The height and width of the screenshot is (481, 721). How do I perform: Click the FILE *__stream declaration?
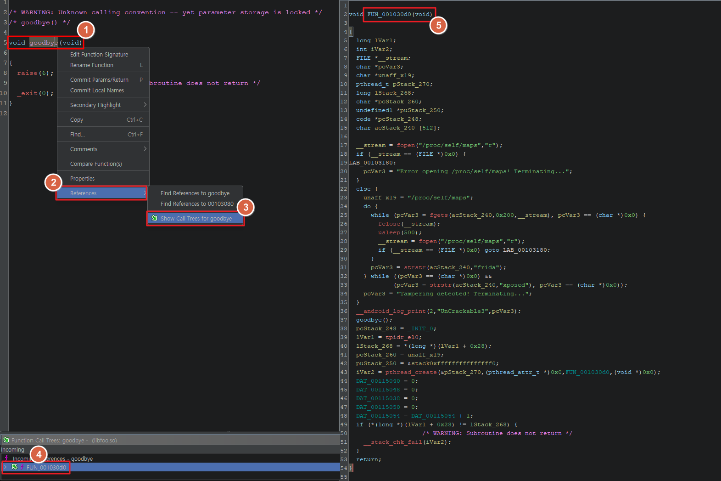(384, 58)
